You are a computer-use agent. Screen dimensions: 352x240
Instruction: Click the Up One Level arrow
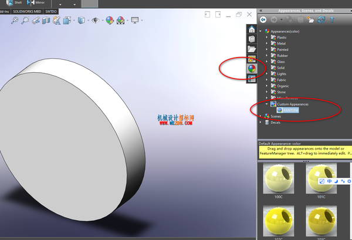pyautogui.click(x=332, y=20)
